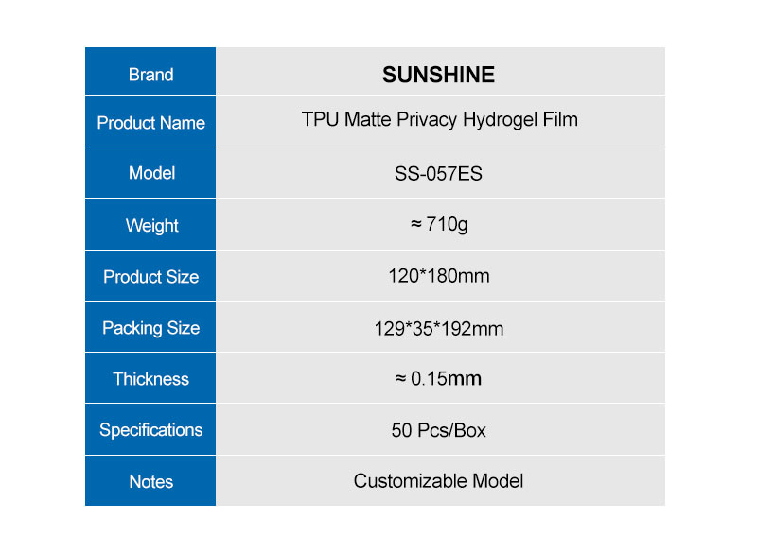This screenshot has width=757, height=553.
Task: Click the Packing Size label cell
Action: click(x=150, y=328)
